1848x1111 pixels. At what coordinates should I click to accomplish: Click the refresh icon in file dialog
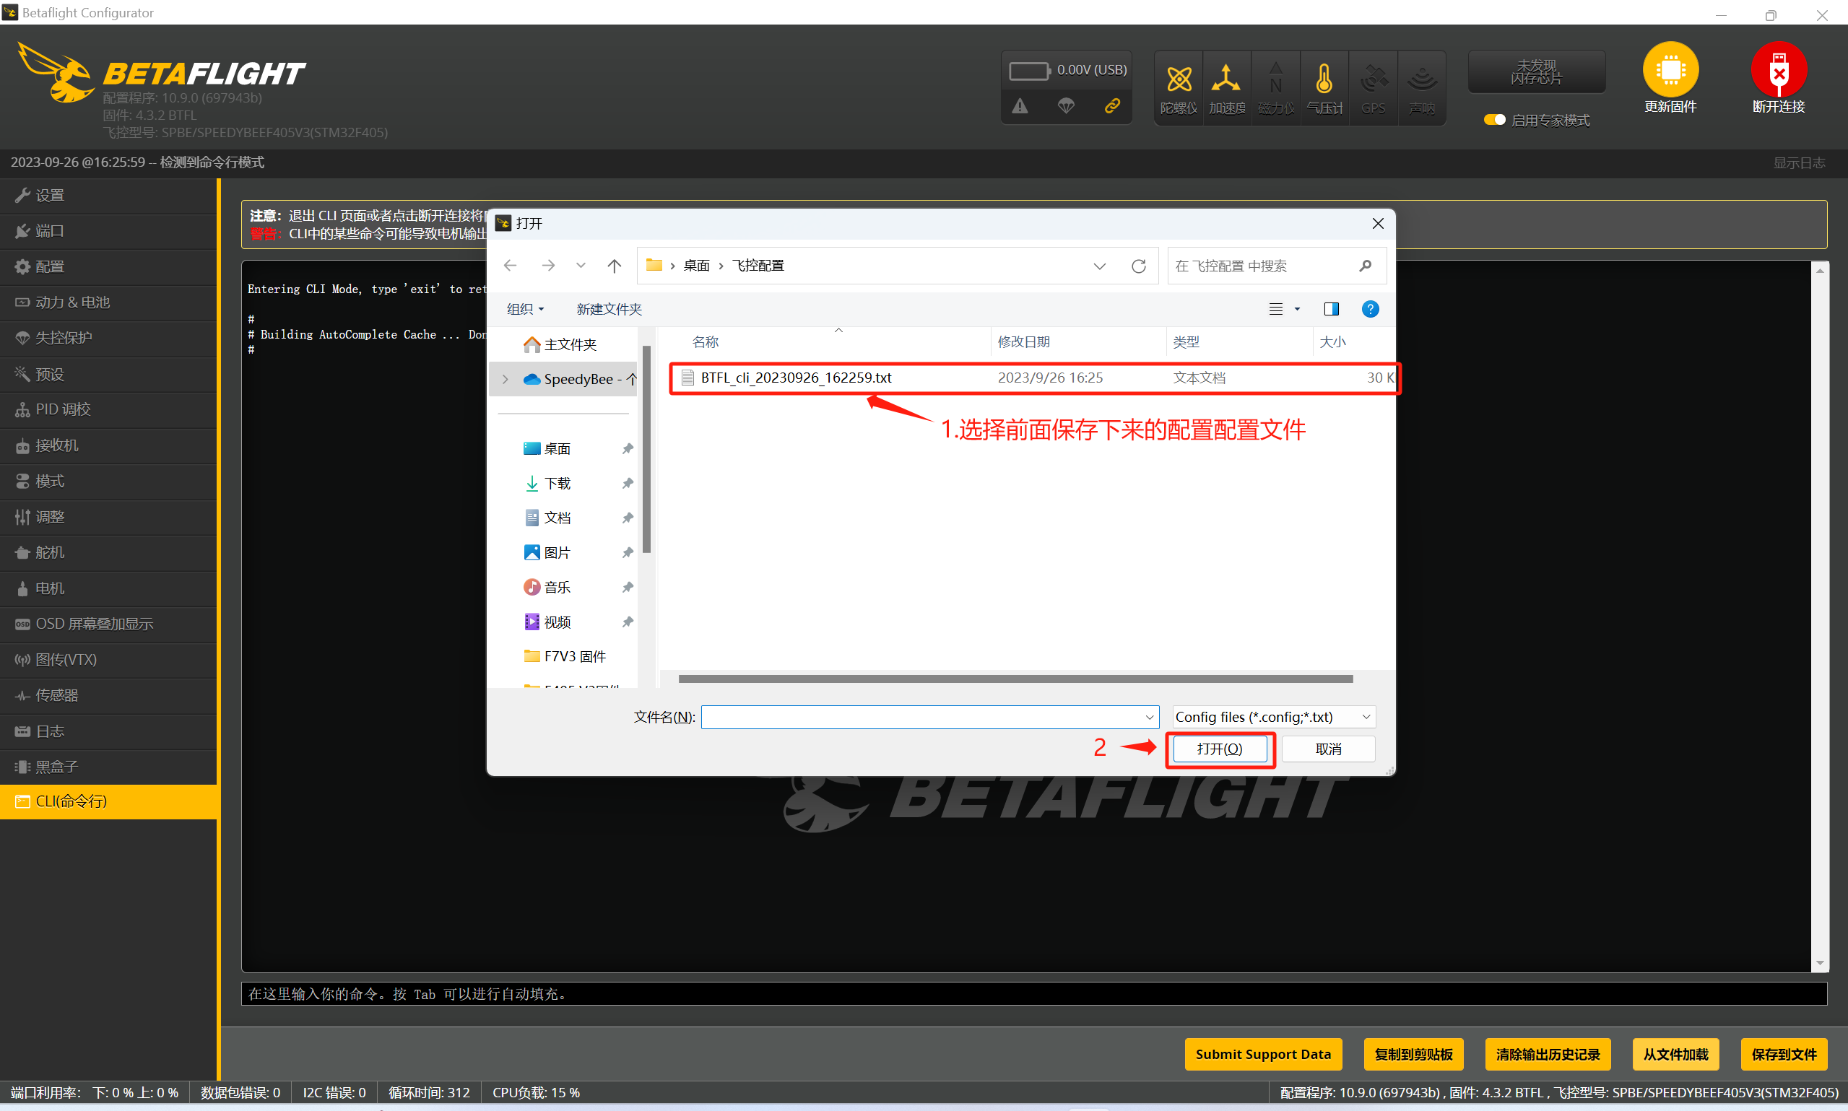click(x=1138, y=266)
